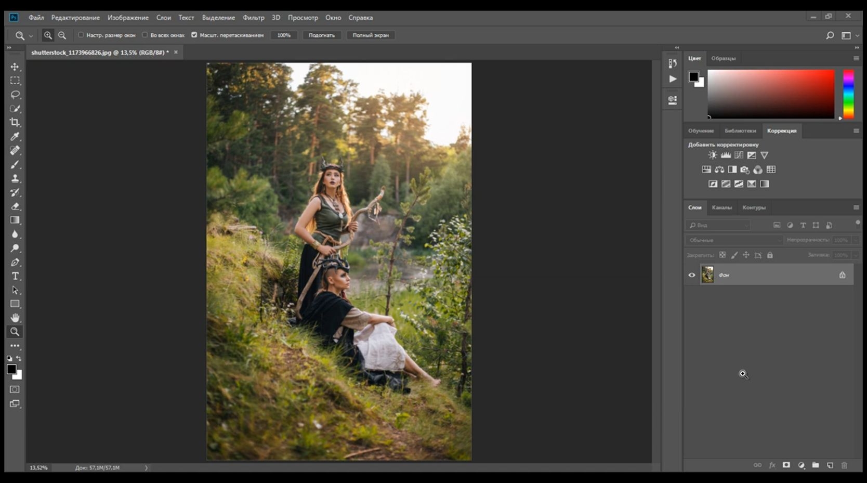This screenshot has height=483, width=867.
Task: Select the Move tool
Action: pos(15,67)
